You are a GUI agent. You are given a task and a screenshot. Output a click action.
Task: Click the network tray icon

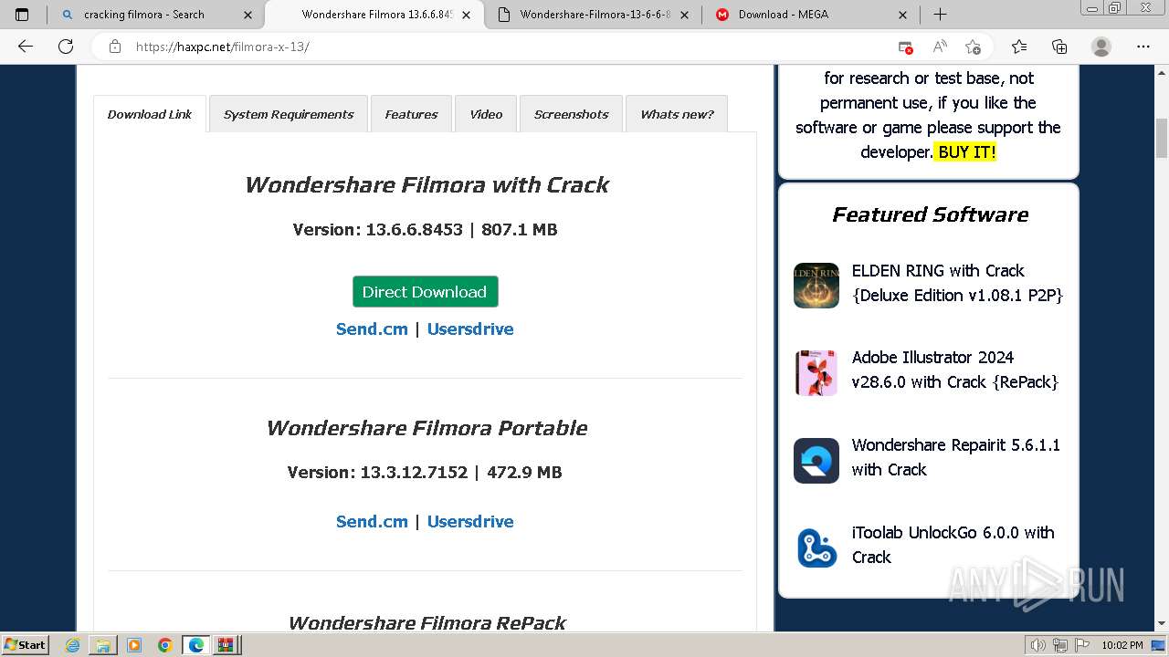pos(1060,645)
